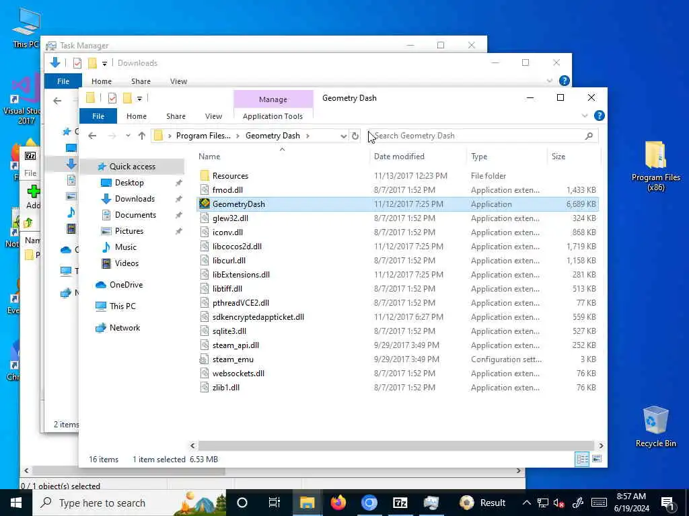The height and width of the screenshot is (516, 689).
Task: Select This PC in navigation pane
Action: [x=122, y=306]
